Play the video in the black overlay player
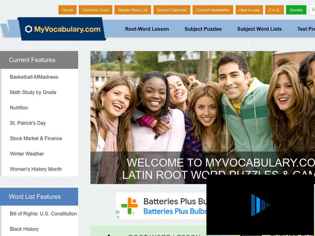The image size is (315, 236). tap(260, 205)
